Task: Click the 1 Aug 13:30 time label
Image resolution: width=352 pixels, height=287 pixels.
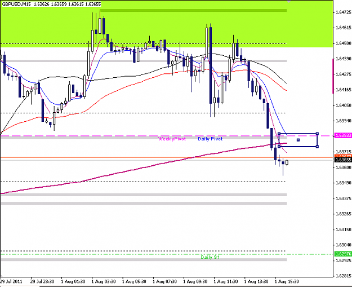Action: point(256,281)
